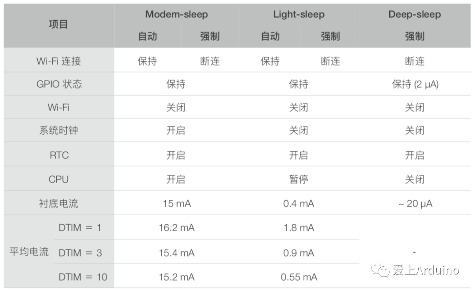Click the WeChat logo icon in watermark

click(380, 269)
